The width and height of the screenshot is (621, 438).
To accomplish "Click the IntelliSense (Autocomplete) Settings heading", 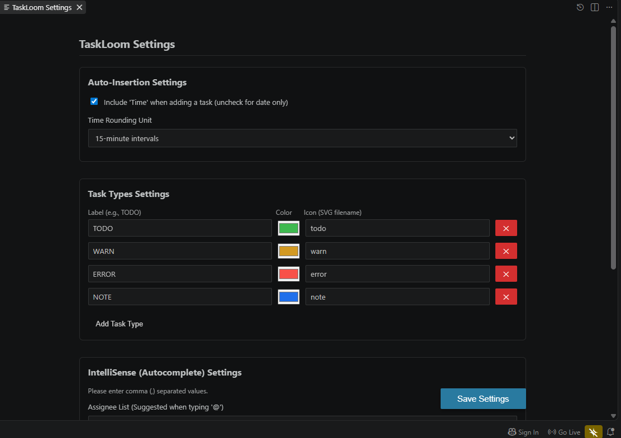I will click(x=165, y=372).
